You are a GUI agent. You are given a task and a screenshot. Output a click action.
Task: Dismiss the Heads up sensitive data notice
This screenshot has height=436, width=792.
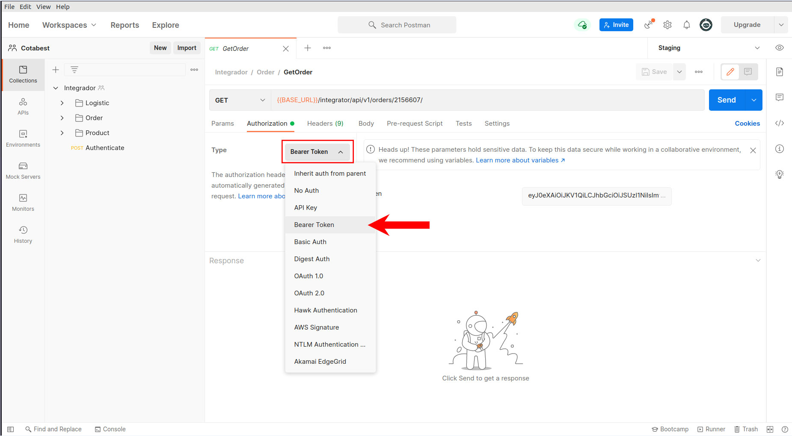point(753,150)
